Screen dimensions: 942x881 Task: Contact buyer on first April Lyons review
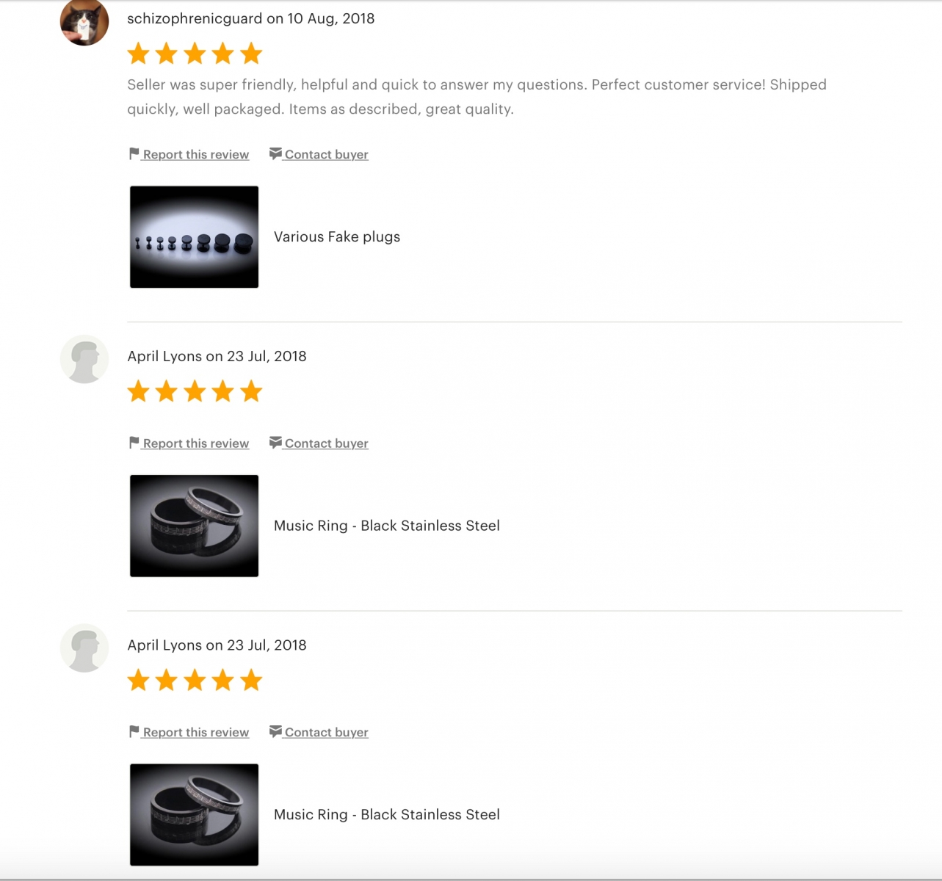point(326,443)
